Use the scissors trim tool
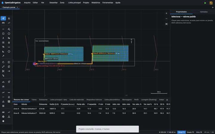 (3, 71)
